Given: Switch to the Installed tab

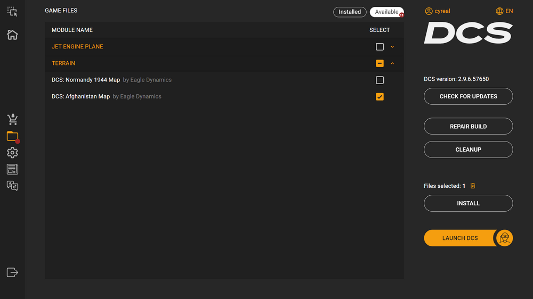Looking at the screenshot, I should click(x=350, y=12).
